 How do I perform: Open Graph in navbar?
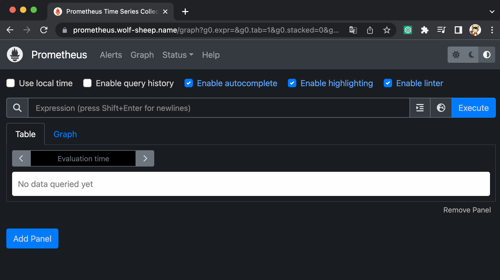pyautogui.click(x=142, y=55)
